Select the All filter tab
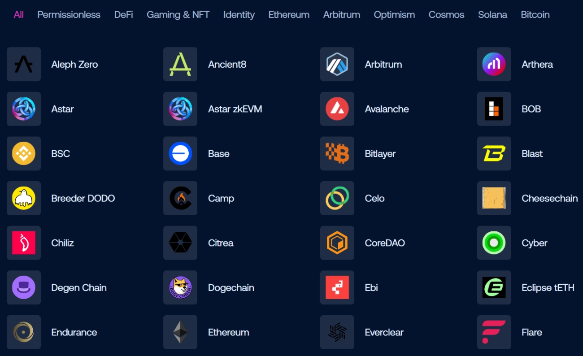Screen dimensions: 583x356 pyautogui.click(x=19, y=15)
